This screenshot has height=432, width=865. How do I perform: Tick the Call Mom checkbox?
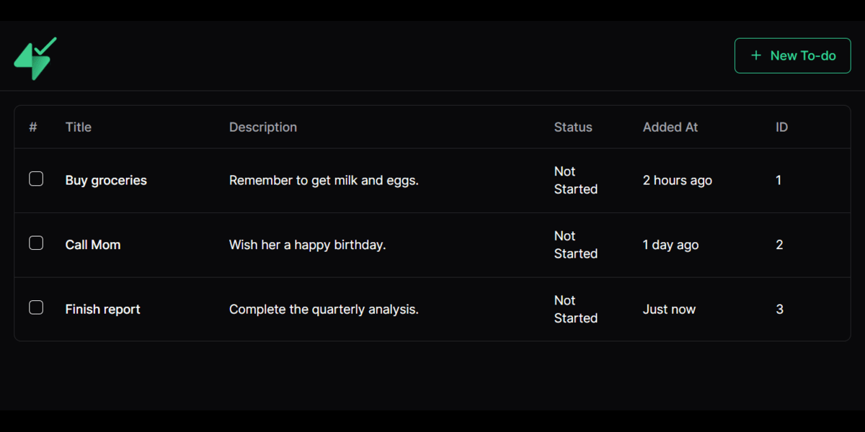coord(36,243)
